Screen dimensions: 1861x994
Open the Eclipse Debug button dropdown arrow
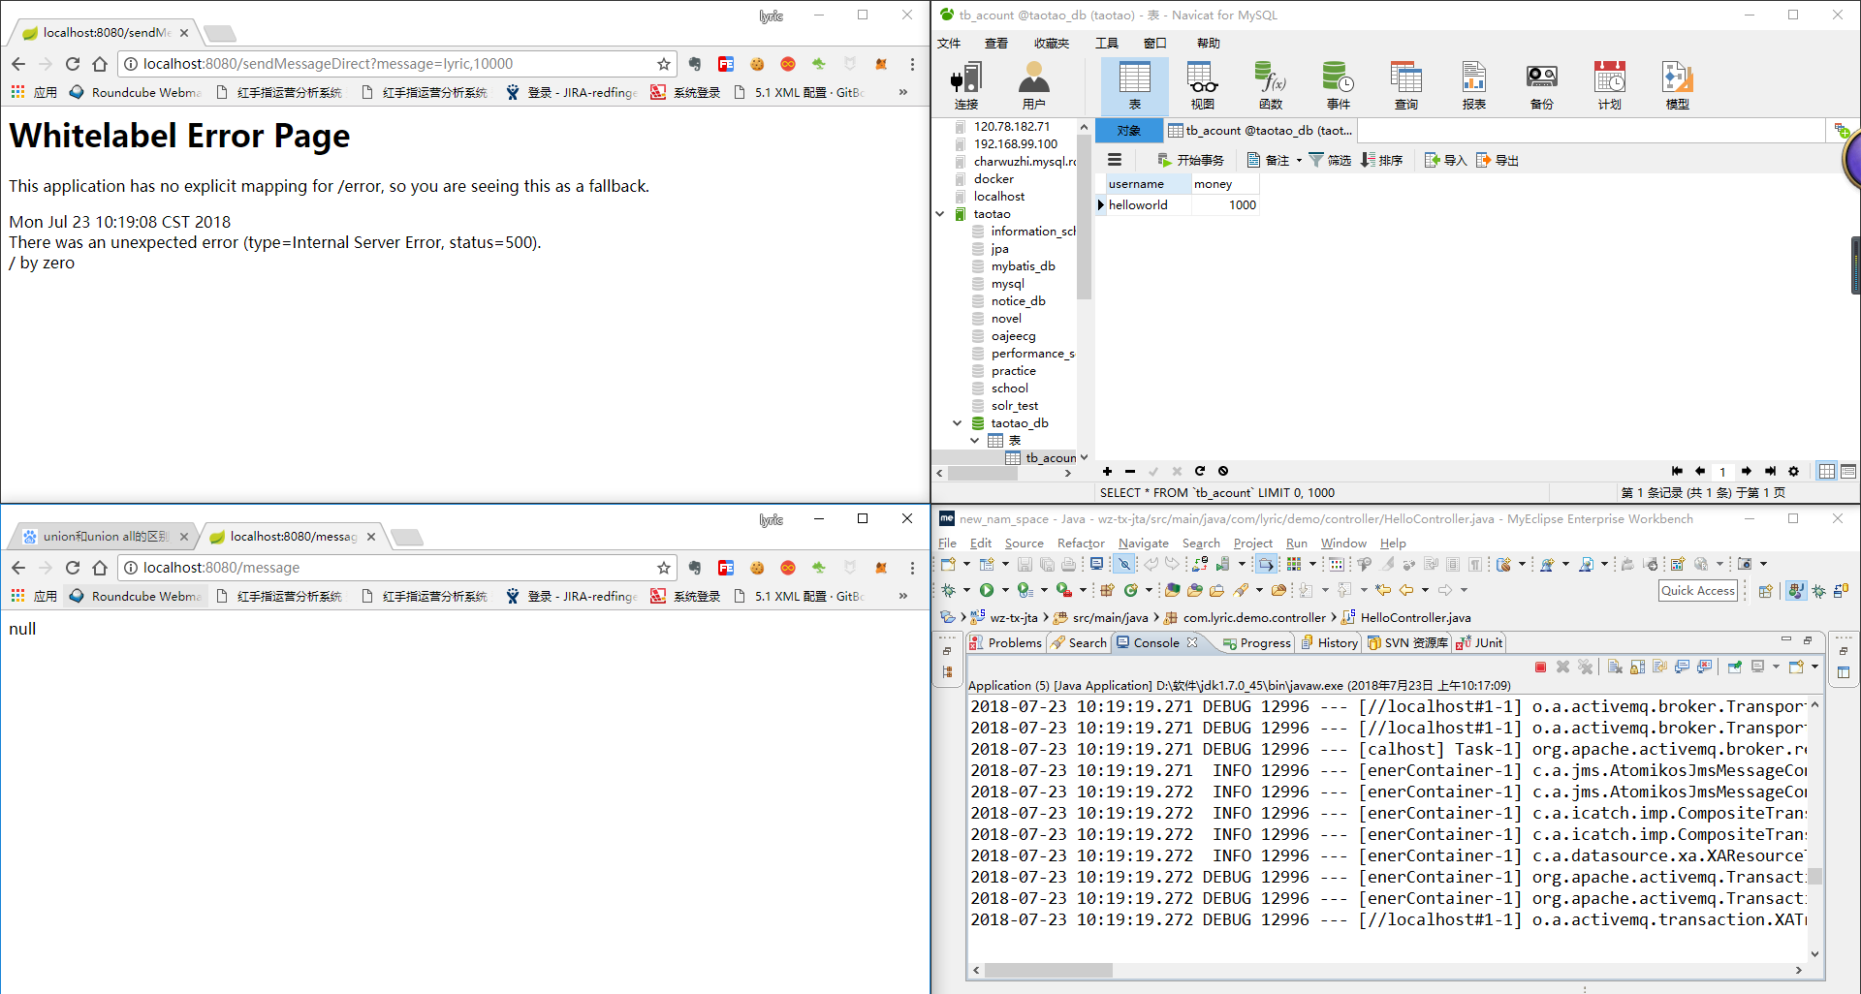point(966,590)
